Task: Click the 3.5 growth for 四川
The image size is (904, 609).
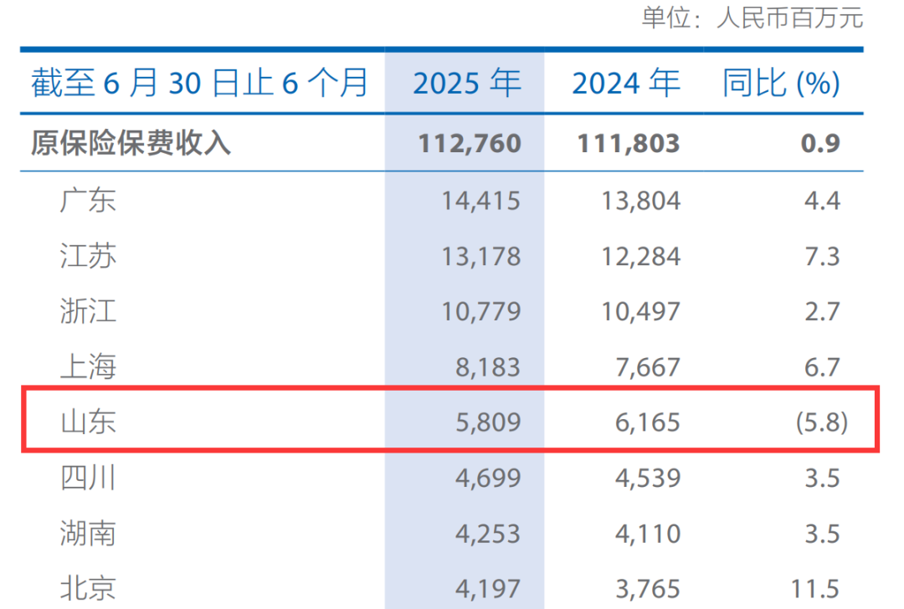Action: (823, 478)
